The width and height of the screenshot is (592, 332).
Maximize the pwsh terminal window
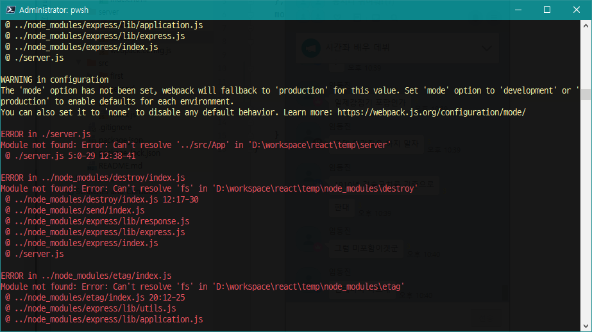point(546,10)
